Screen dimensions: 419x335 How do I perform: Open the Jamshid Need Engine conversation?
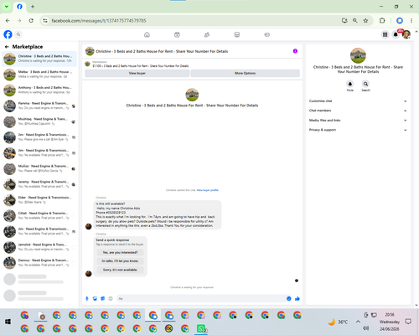[x=39, y=247]
